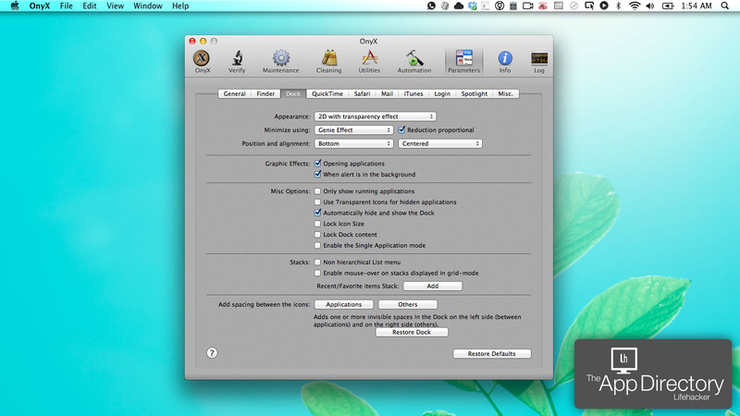Enable Non hierarchical List menu

pos(317,262)
